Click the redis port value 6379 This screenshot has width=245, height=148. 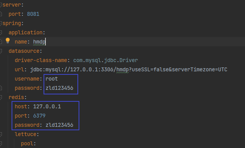coord(39,116)
